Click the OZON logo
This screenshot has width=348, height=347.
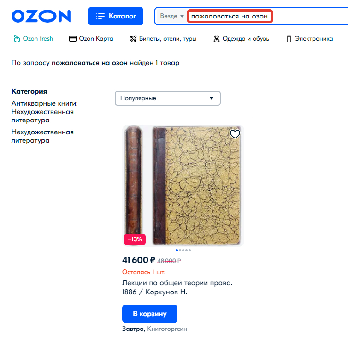[x=41, y=16]
